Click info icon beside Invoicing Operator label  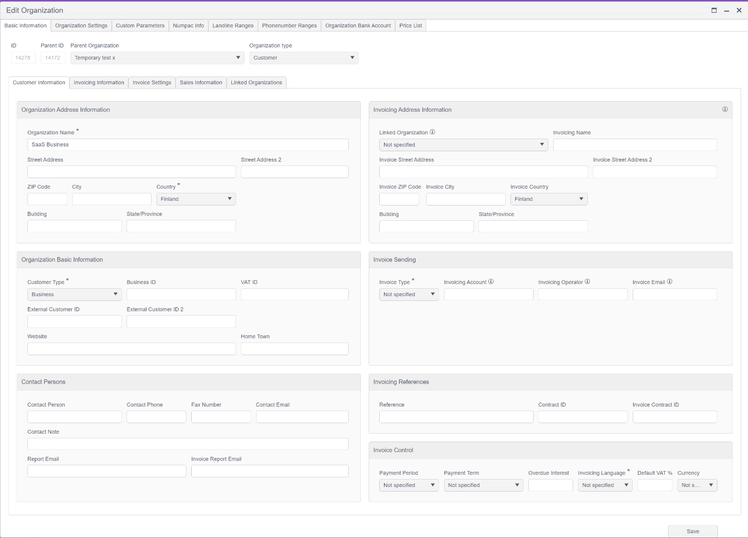tap(587, 282)
